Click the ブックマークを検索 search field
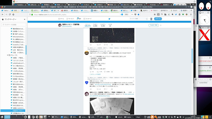This screenshot has width=212, height=119. [14, 24]
